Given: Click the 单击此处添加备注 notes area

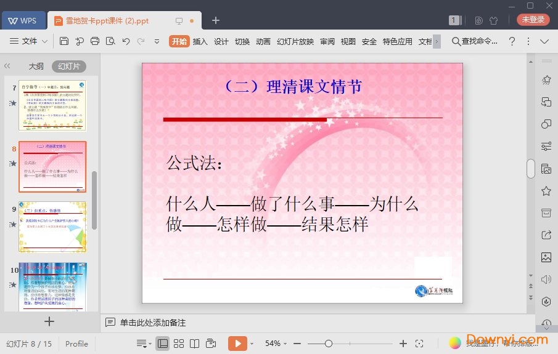Looking at the screenshot, I should (x=153, y=323).
